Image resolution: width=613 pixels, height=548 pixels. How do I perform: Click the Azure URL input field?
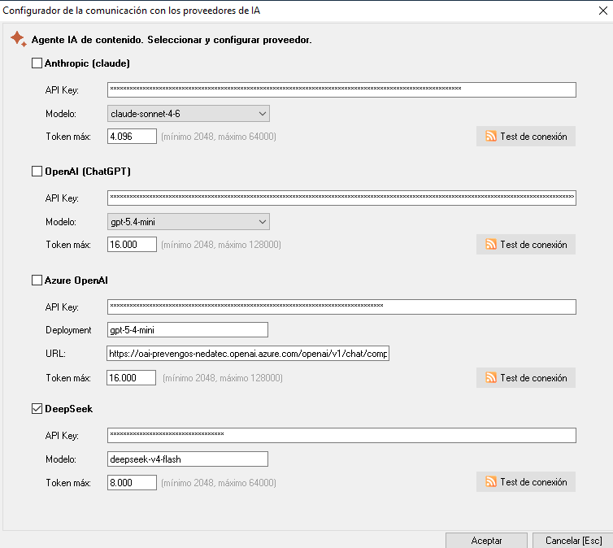tap(248, 354)
